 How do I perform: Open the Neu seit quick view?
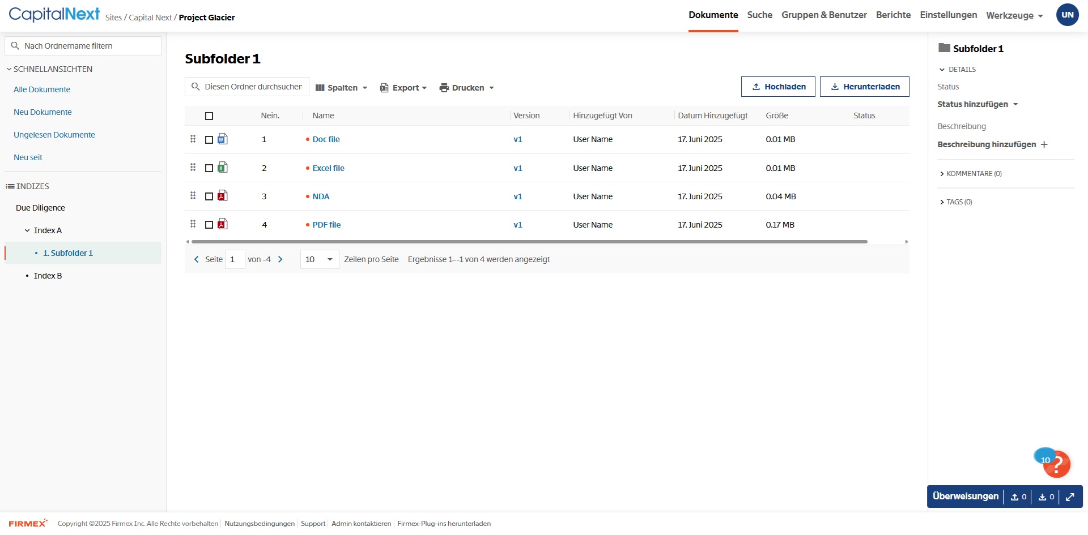(x=28, y=157)
